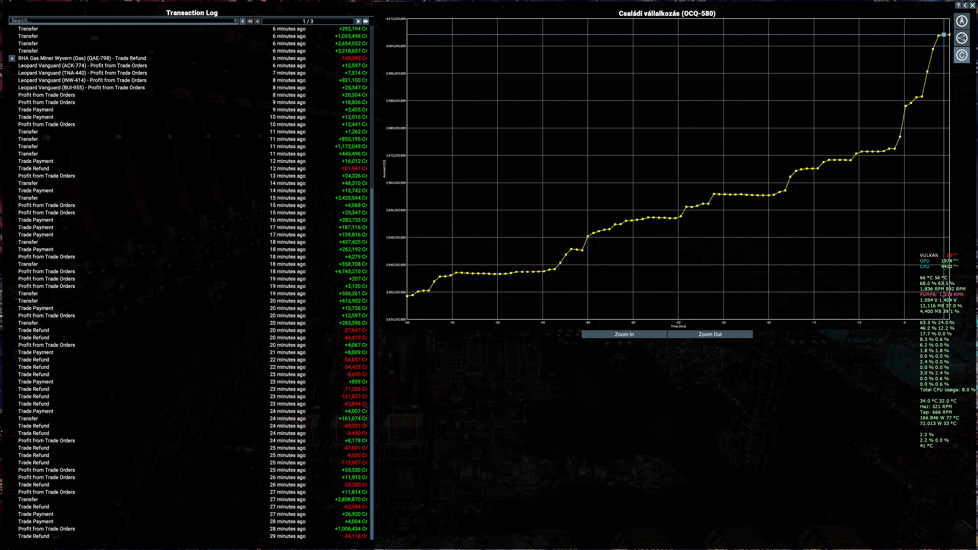The width and height of the screenshot is (978, 550).
Task: Click the "7 minutes ago" timestamp
Action: [289, 73]
